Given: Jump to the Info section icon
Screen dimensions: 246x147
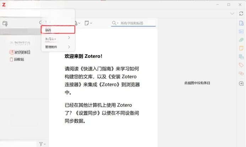Looking at the screenshot, I should coord(241,23).
